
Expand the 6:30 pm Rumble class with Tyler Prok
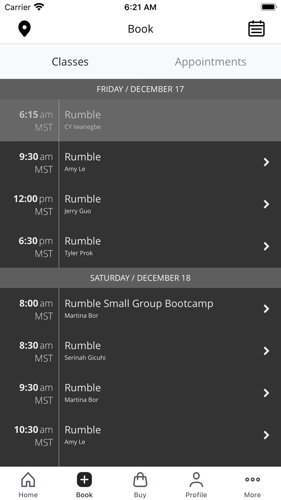[x=140, y=246]
